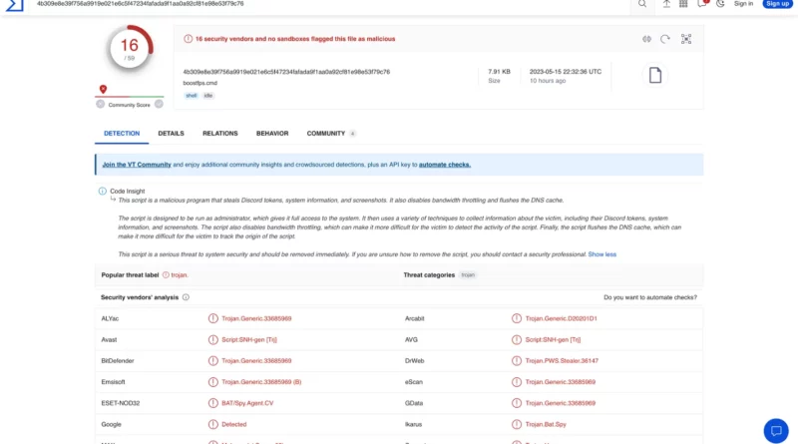Click the trojan threat category tag
This screenshot has height=444, width=798.
(x=468, y=275)
